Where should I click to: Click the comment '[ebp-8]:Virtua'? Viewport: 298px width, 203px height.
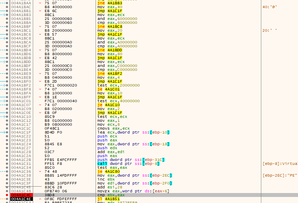pos(280,164)
